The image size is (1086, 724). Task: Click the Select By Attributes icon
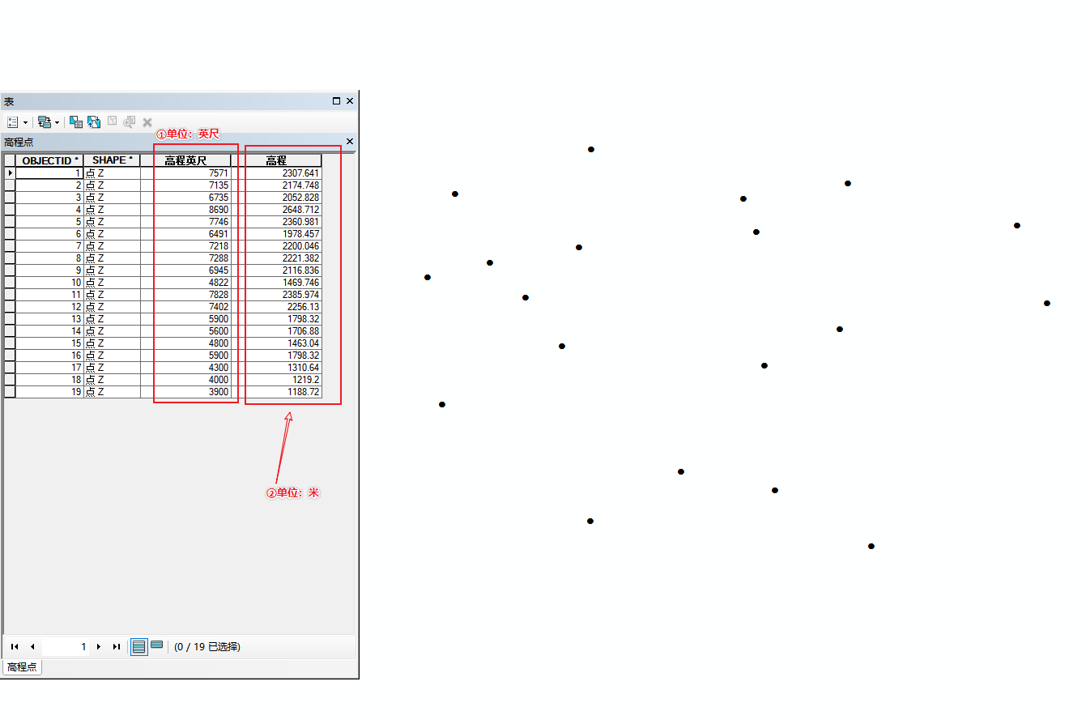[x=76, y=122]
